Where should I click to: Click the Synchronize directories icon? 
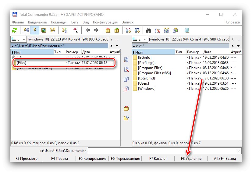coord(166,30)
